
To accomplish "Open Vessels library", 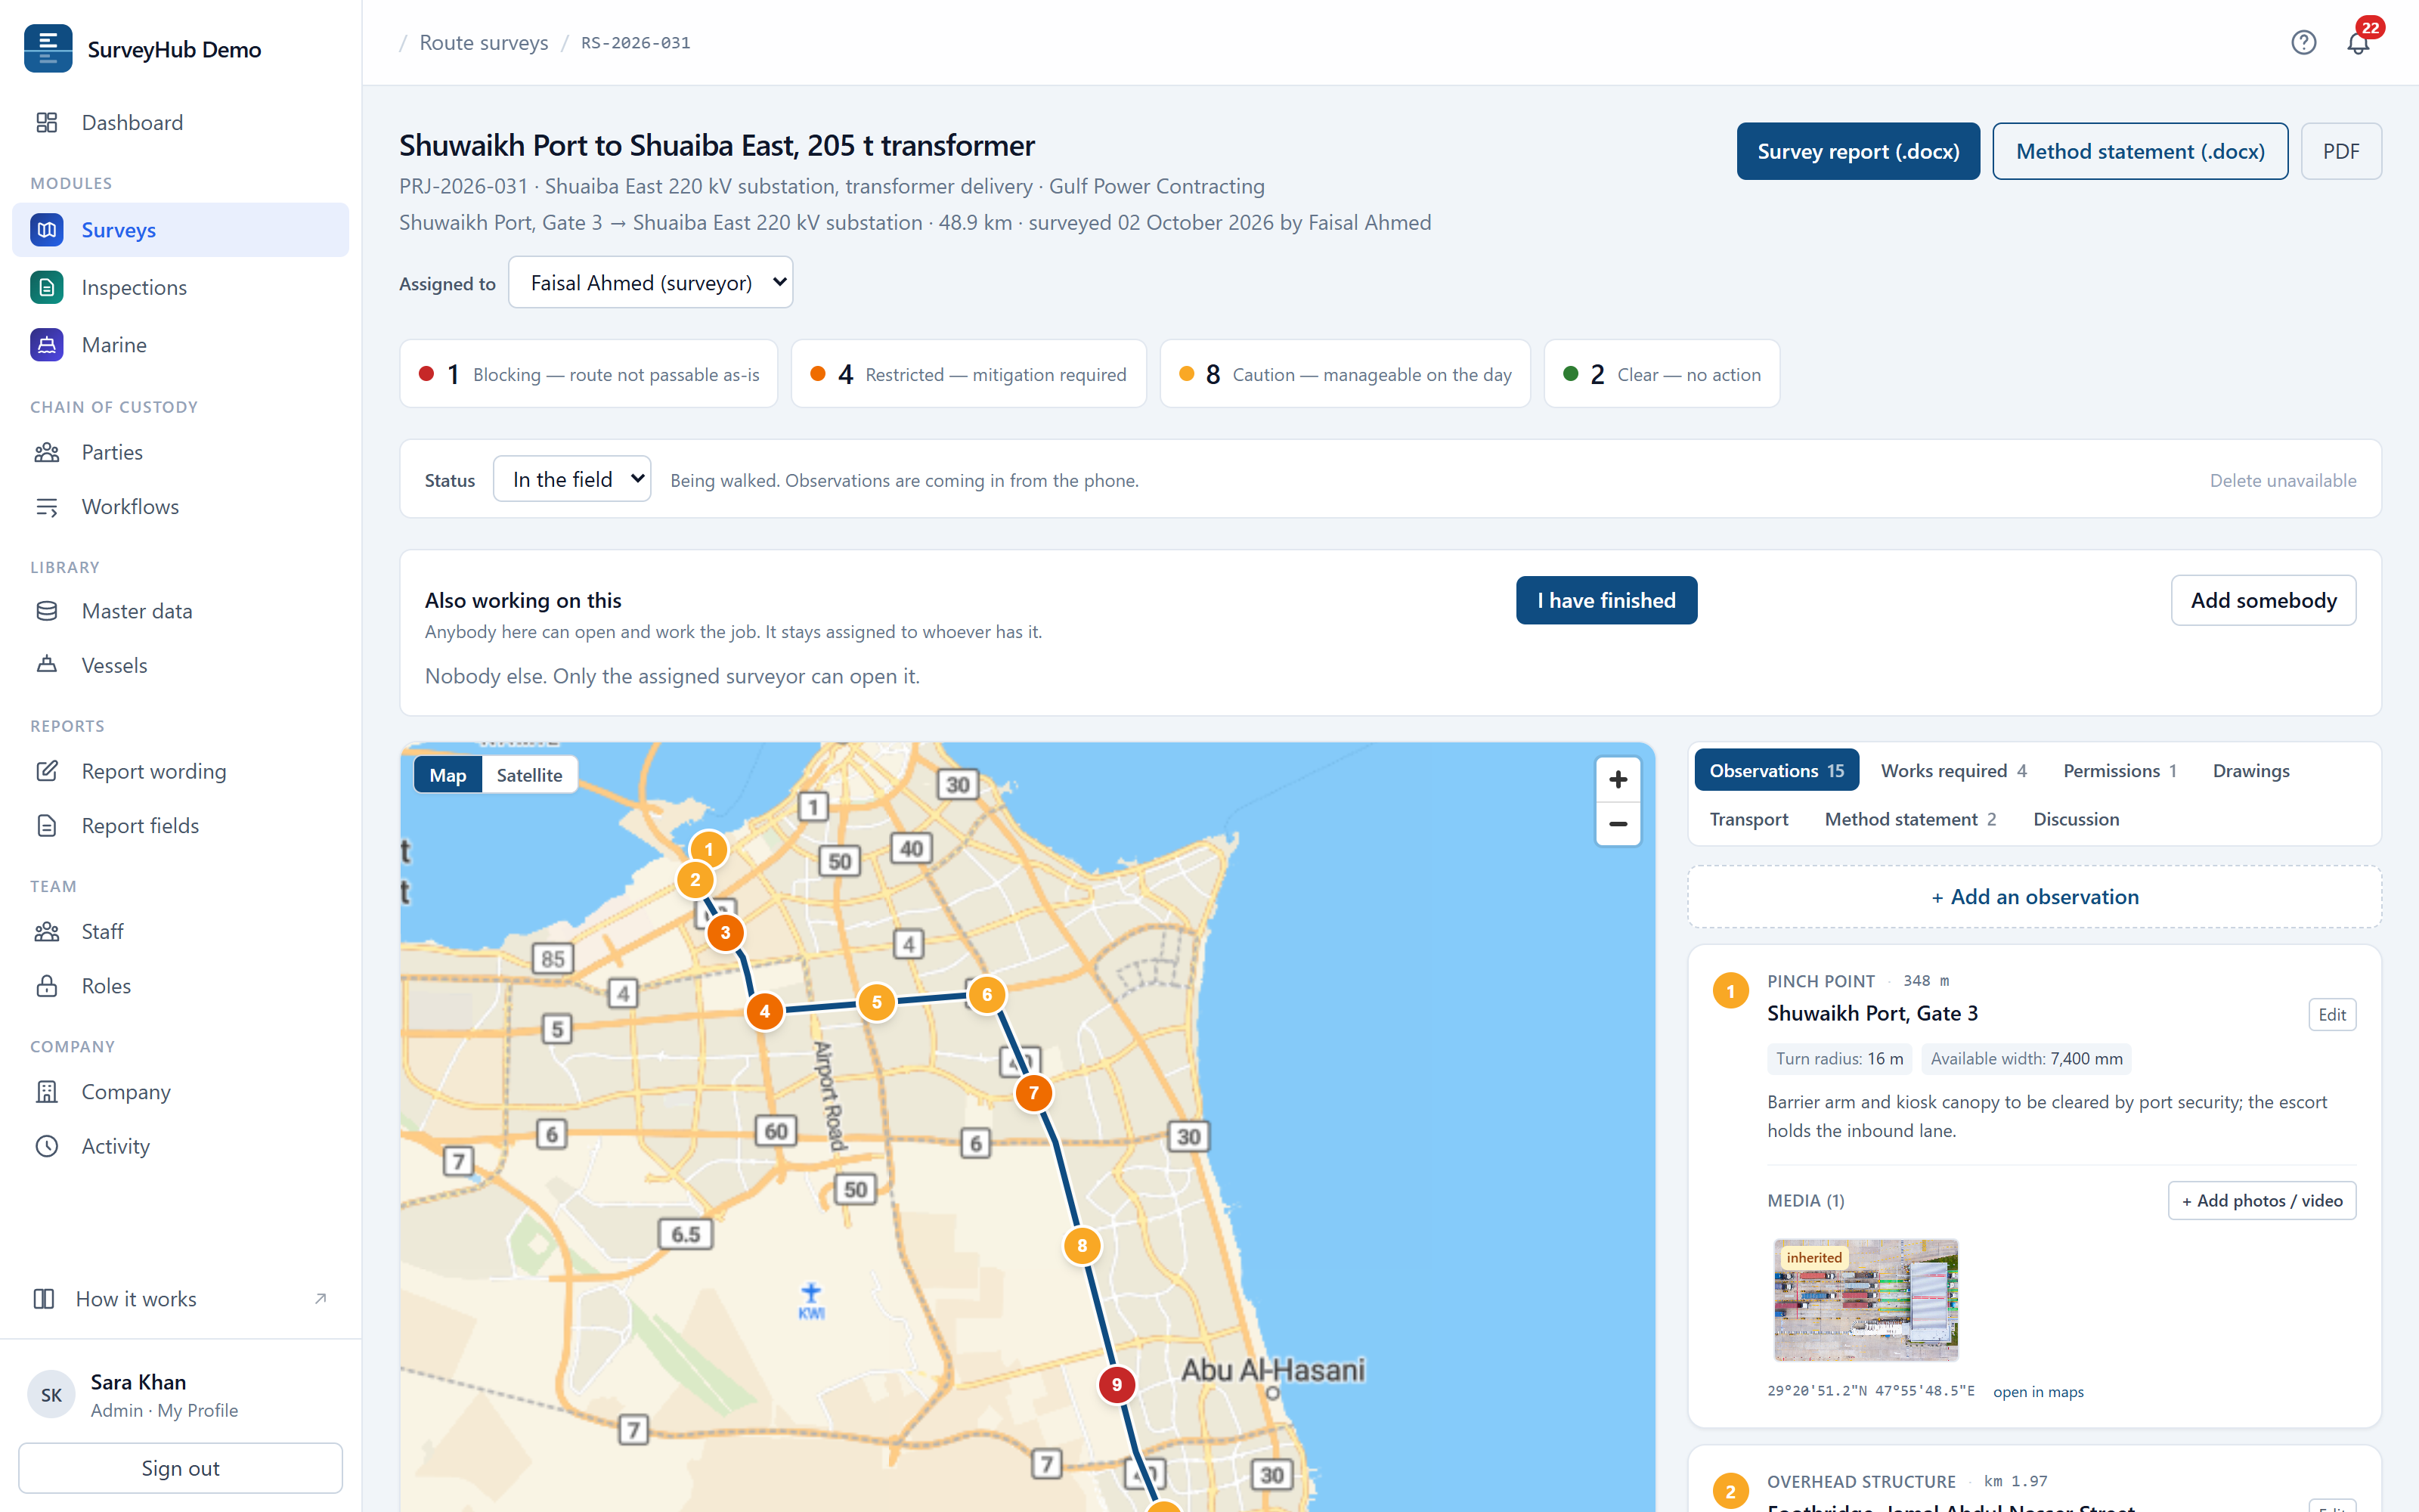I will 181,665.
